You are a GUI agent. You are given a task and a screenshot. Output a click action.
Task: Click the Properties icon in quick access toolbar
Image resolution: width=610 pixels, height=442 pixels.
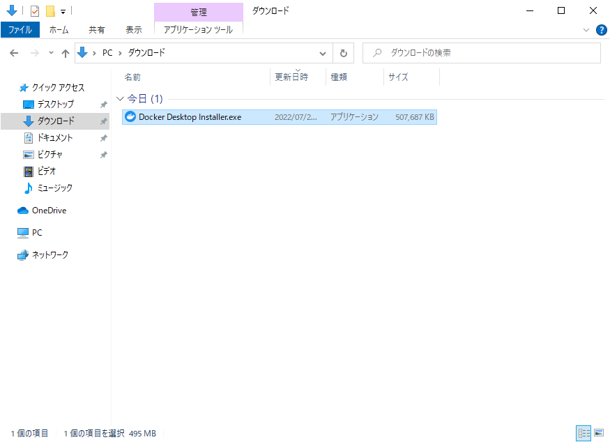(35, 11)
